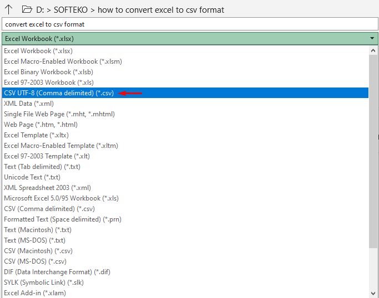Choose Excel Macro-Enabled Workbook (*.xlsm)

point(63,61)
